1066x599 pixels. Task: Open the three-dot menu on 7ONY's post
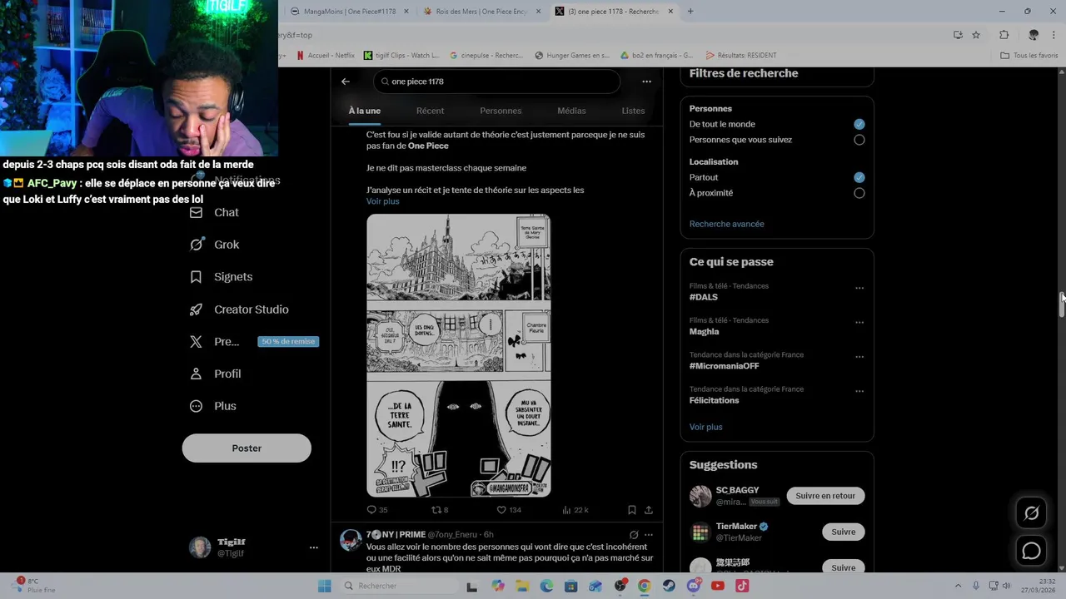pyautogui.click(x=649, y=535)
